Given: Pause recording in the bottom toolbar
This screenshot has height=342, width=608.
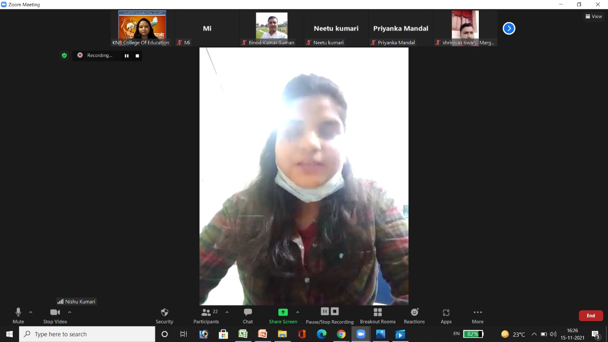Looking at the screenshot, I should [x=325, y=312].
